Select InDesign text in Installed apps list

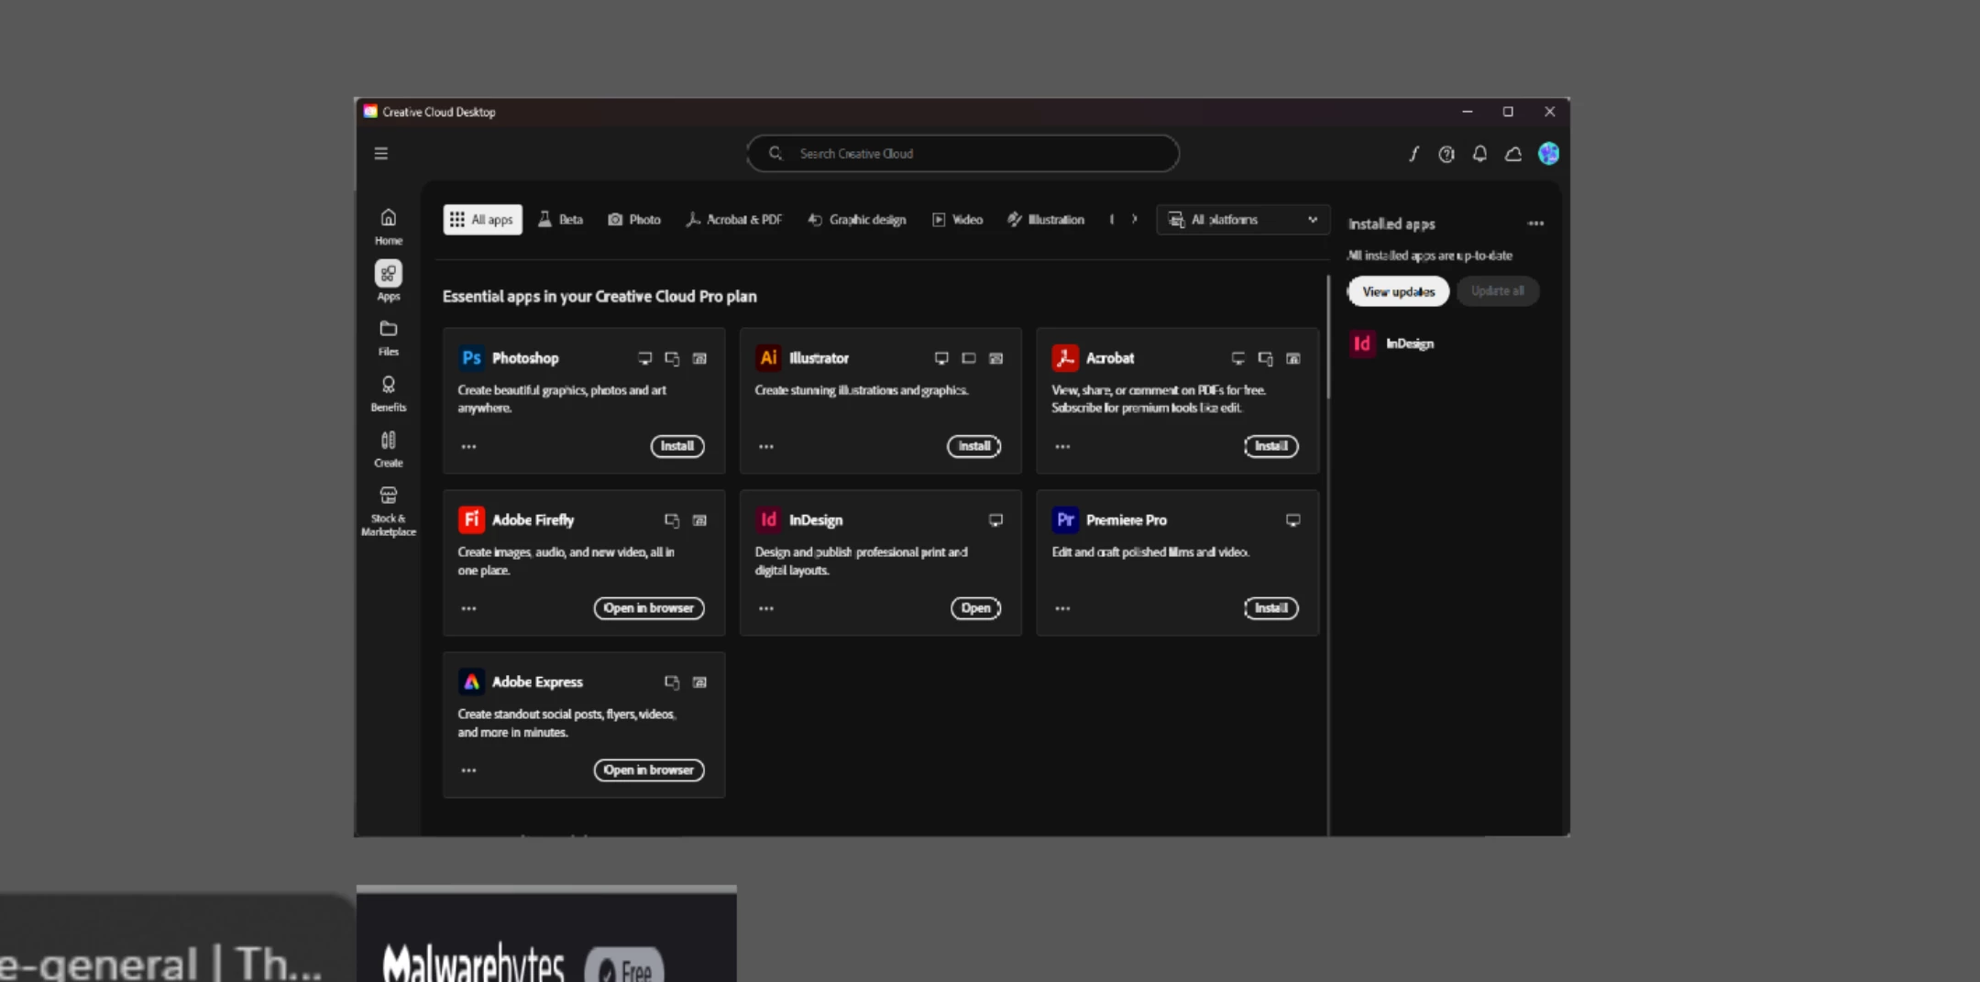(1410, 344)
